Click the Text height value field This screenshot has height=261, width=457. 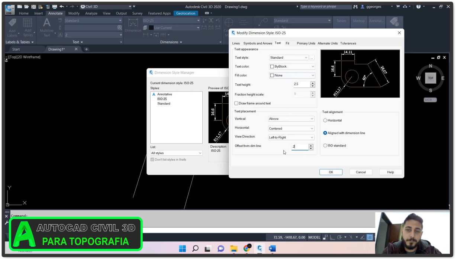tap(302, 84)
